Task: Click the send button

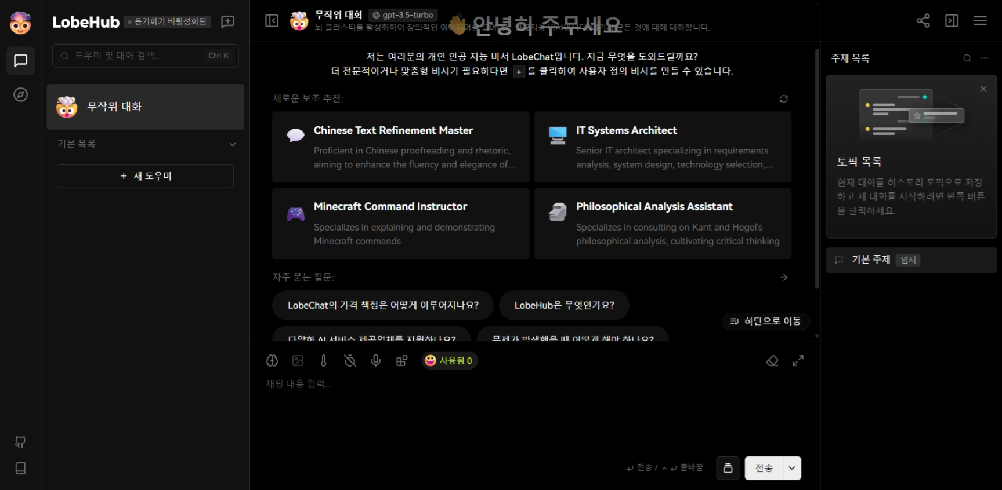Action: [764, 468]
